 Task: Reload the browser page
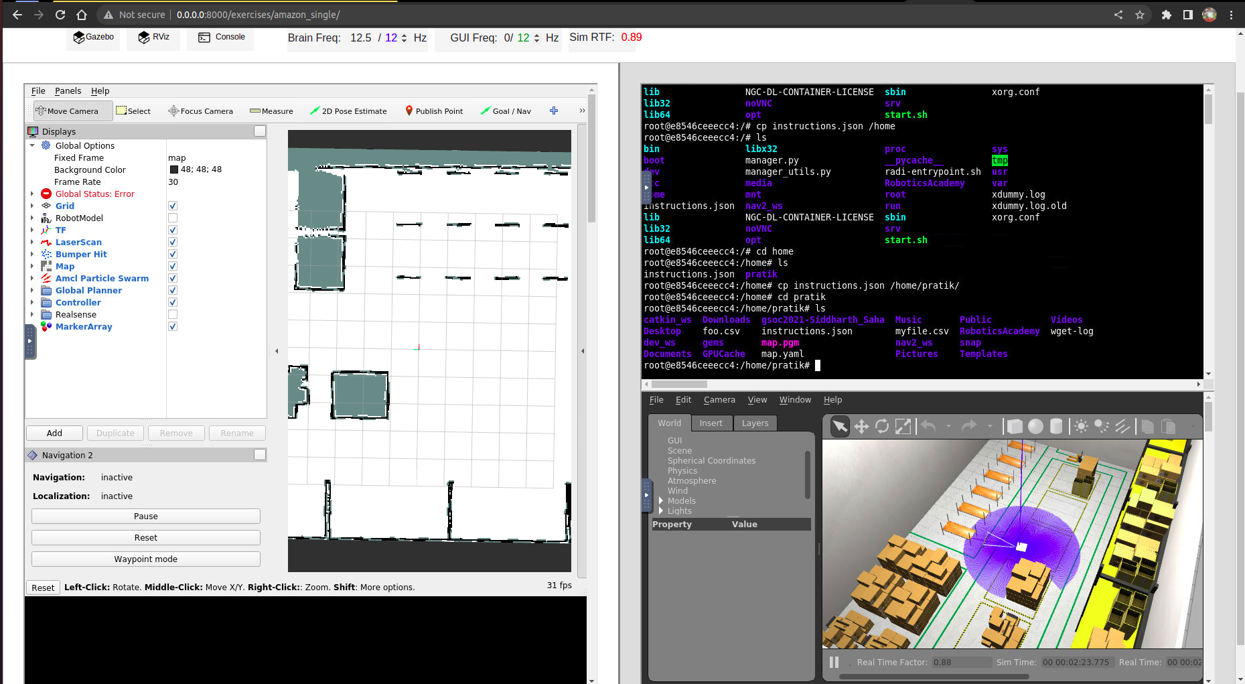tap(60, 15)
